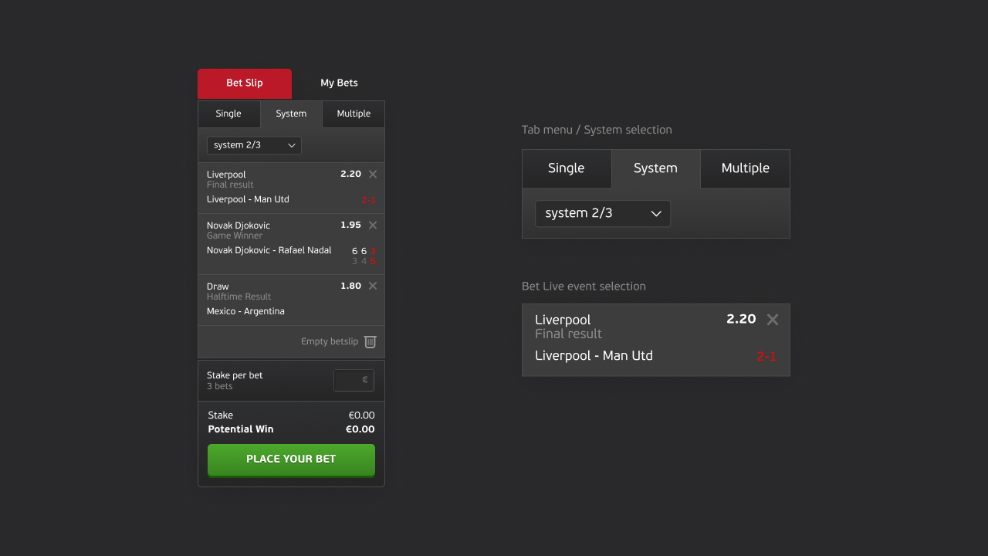Open the My Bets tab
The image size is (988, 556).
pyautogui.click(x=340, y=83)
